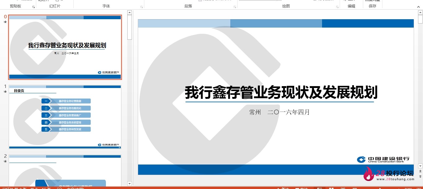Screen dimensions: 423x189
Task: Open the Clipboard (剪贴板) dialog launcher
Action: pyautogui.click(x=33, y=7)
